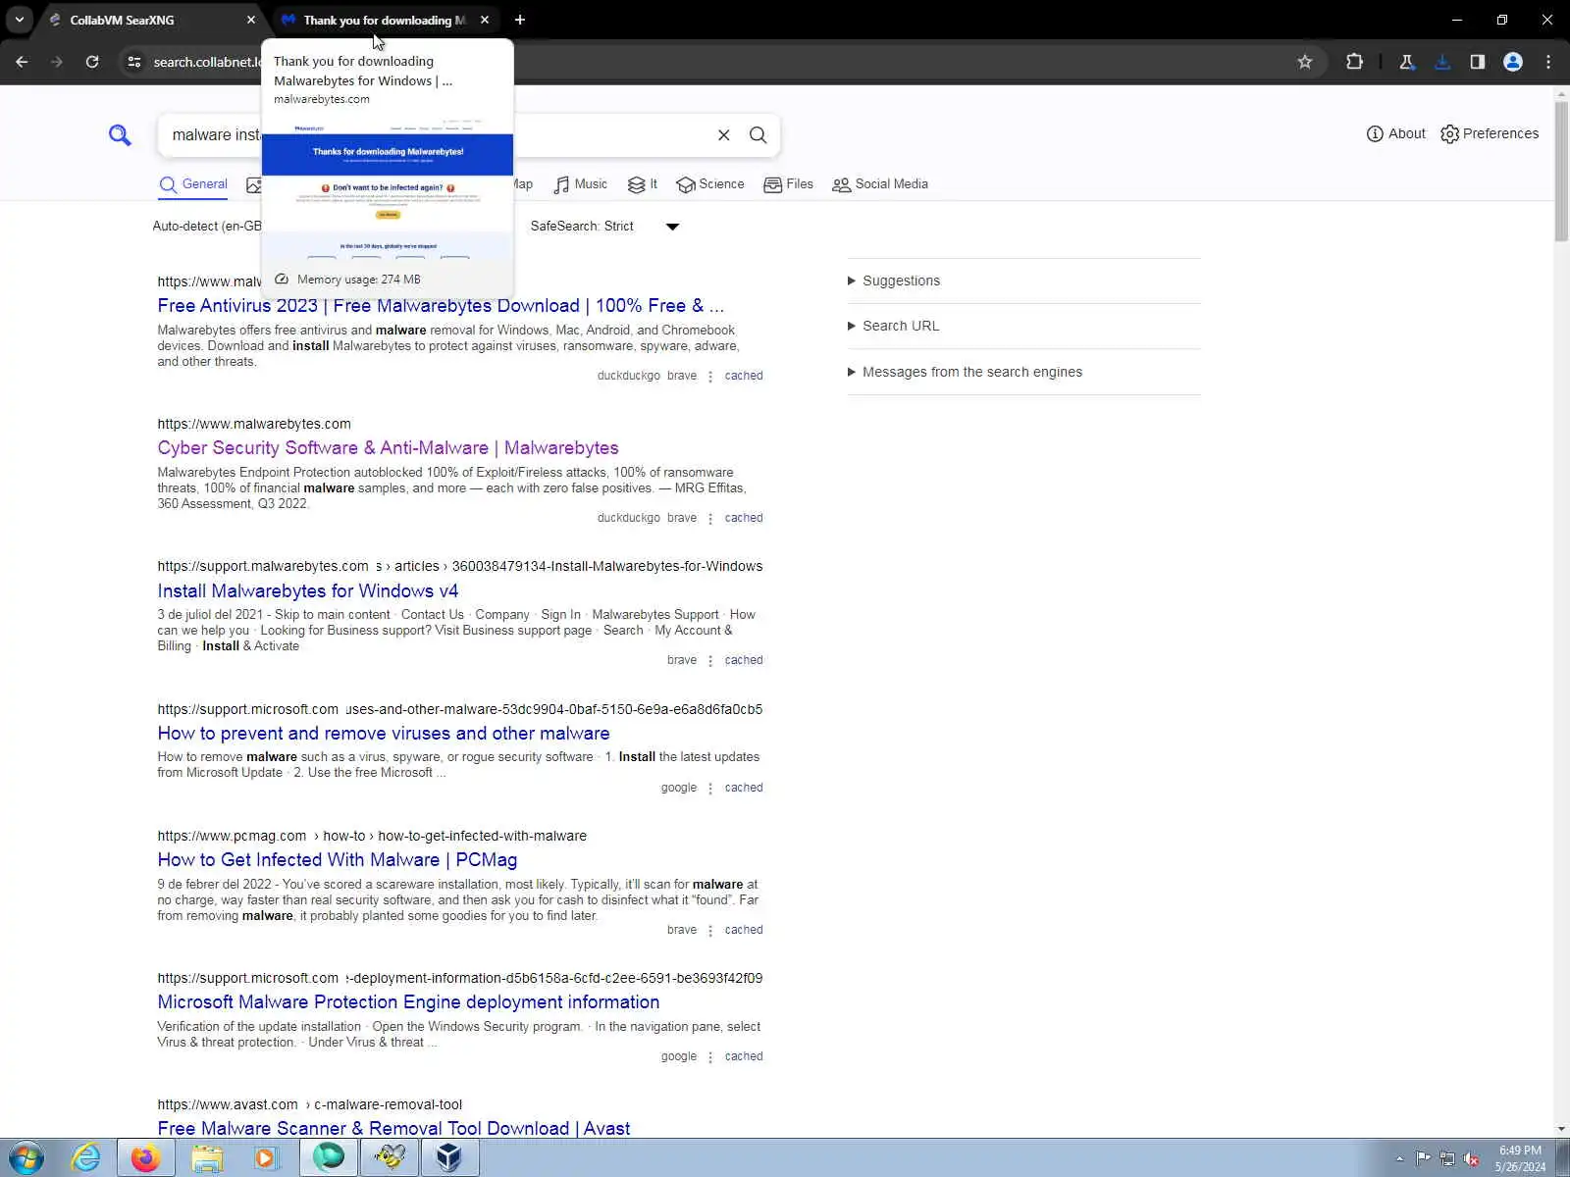This screenshot has height=1177, width=1570.
Task: Expand the Search URL section
Action: 894,326
